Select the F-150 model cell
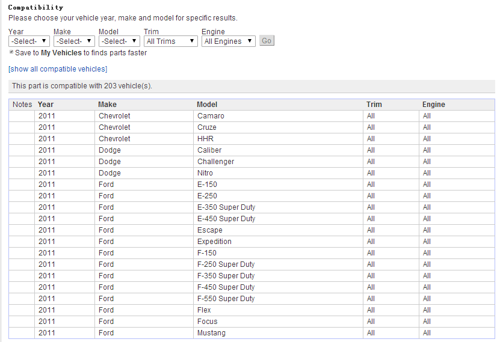Image resolution: width=500 pixels, height=342 pixels. tap(207, 253)
